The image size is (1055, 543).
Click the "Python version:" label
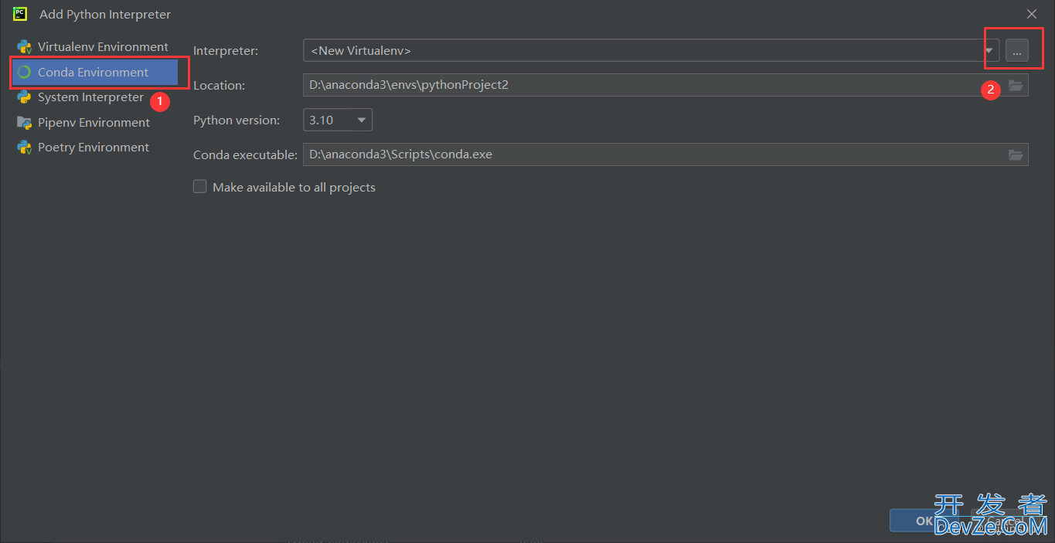[x=237, y=120]
